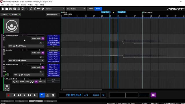Open the Sound menu
185x104 pixels.
24,5
